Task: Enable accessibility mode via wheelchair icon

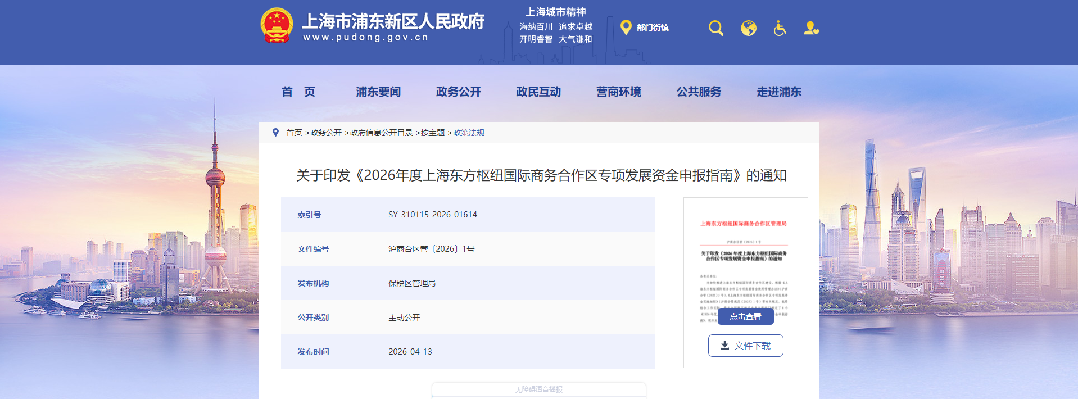Action: pos(780,28)
